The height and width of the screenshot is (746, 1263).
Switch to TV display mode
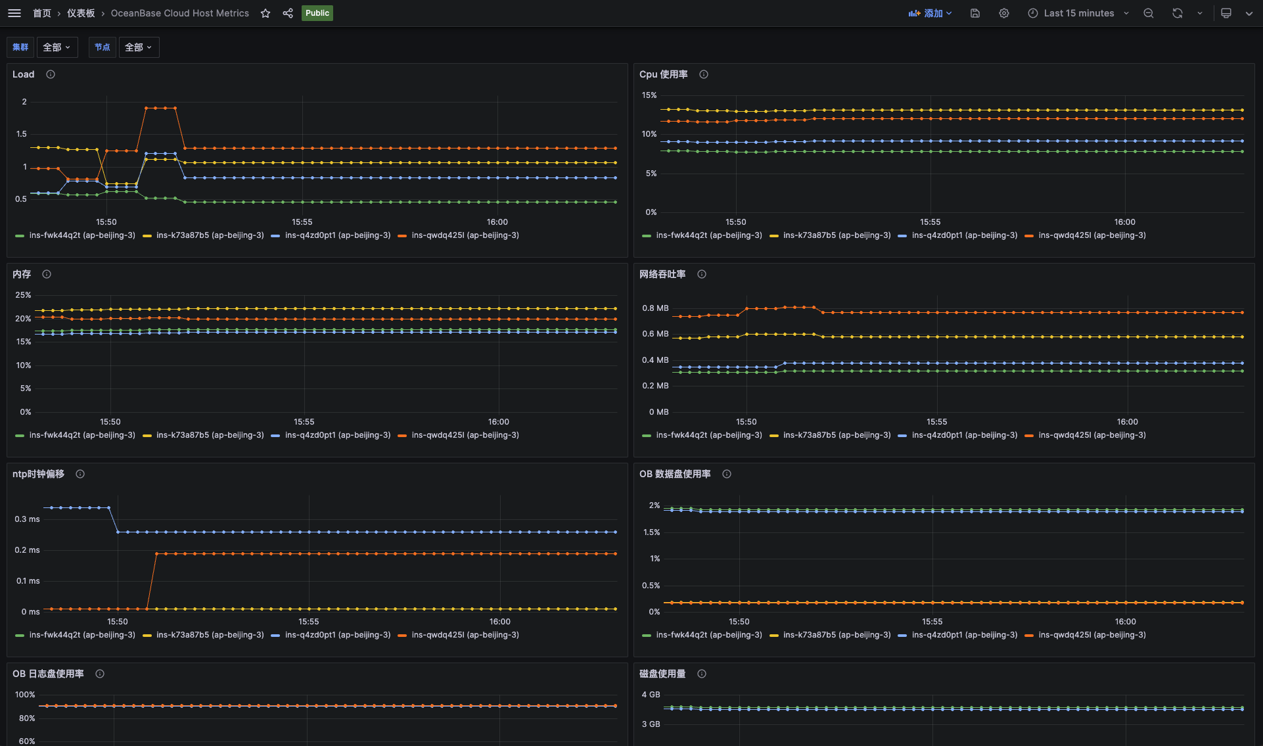point(1226,13)
